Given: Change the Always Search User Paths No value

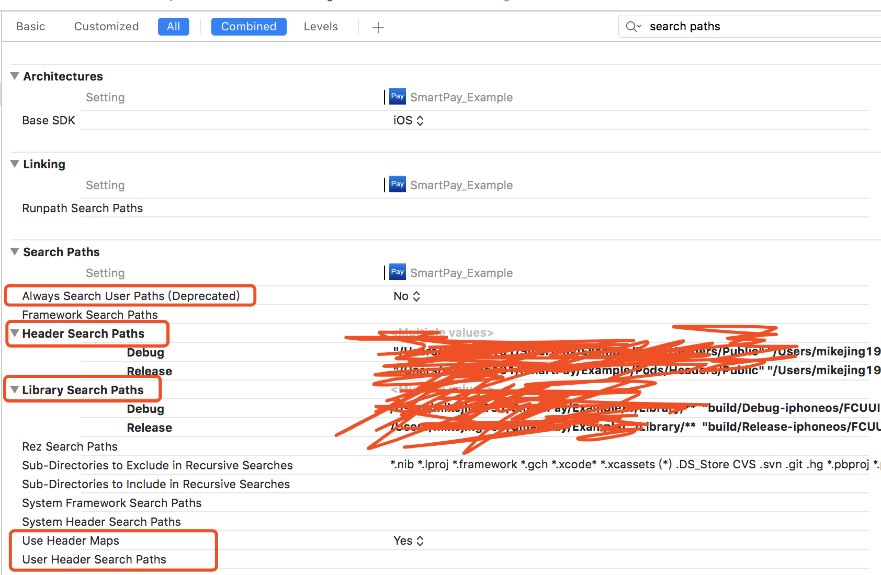Looking at the screenshot, I should click(x=406, y=296).
